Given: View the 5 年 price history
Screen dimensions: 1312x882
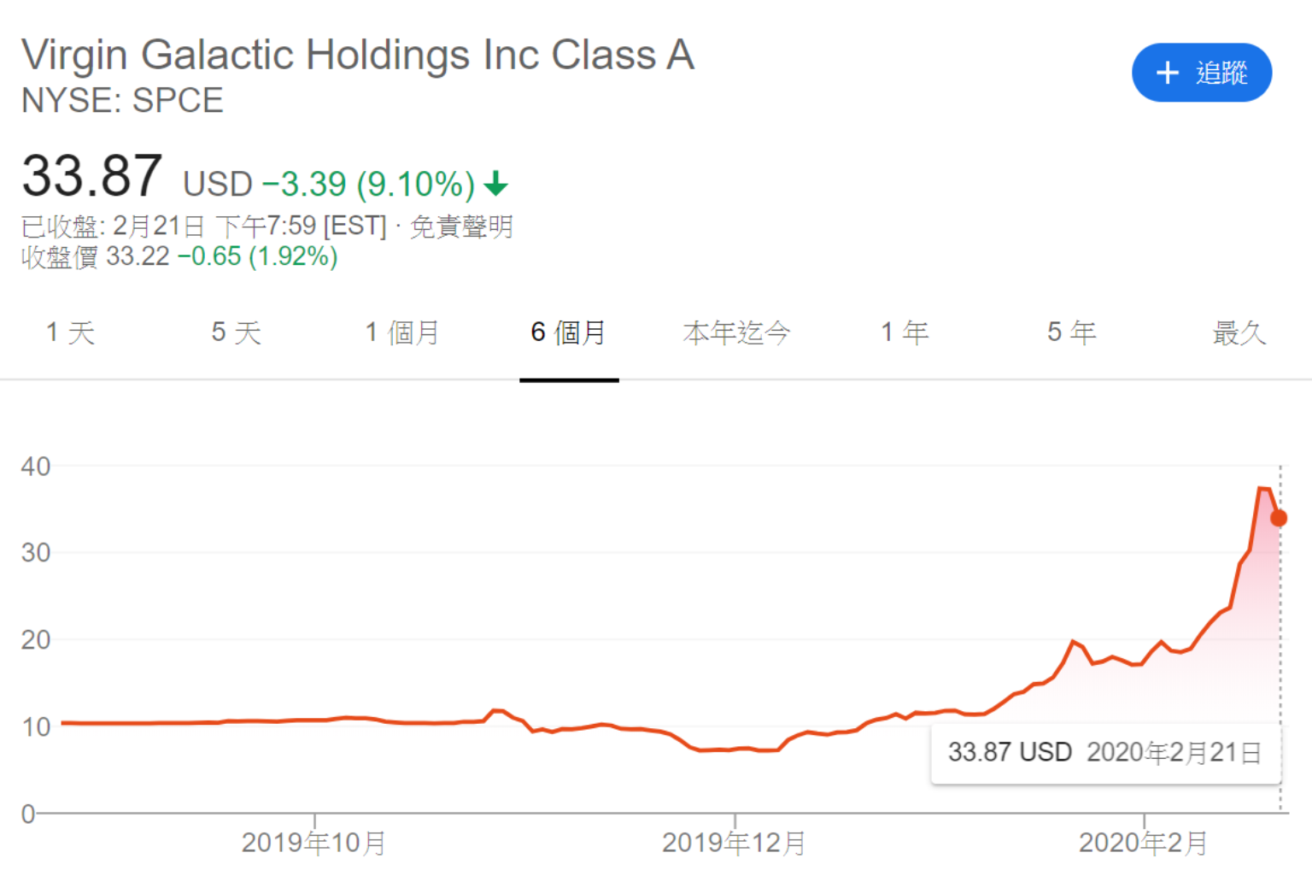Looking at the screenshot, I should point(1072,332).
